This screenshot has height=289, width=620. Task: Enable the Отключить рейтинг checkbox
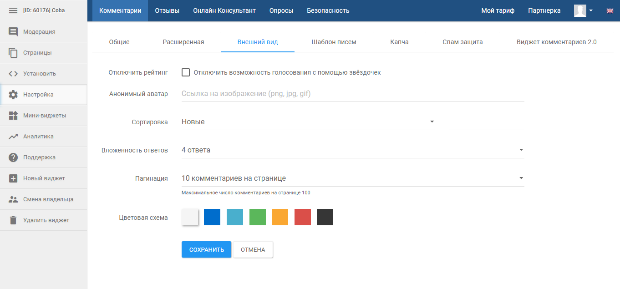pos(186,72)
